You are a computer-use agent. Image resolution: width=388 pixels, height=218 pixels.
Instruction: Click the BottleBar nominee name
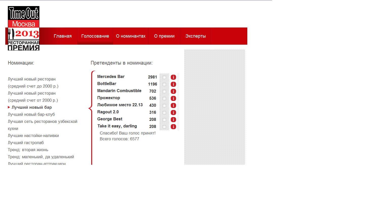[x=107, y=84]
